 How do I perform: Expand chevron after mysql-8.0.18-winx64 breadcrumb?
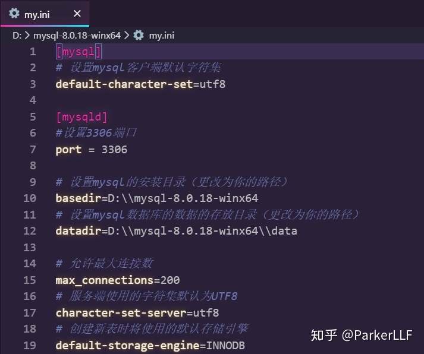coord(127,36)
